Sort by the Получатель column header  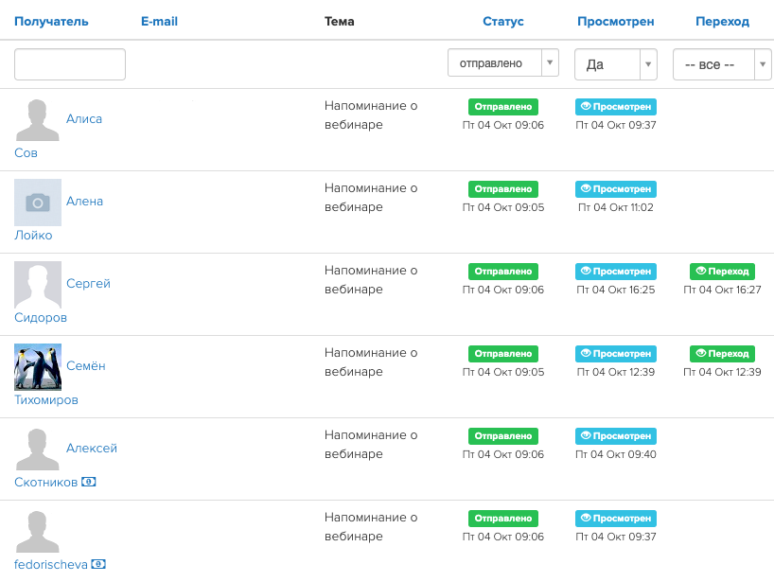tap(51, 21)
